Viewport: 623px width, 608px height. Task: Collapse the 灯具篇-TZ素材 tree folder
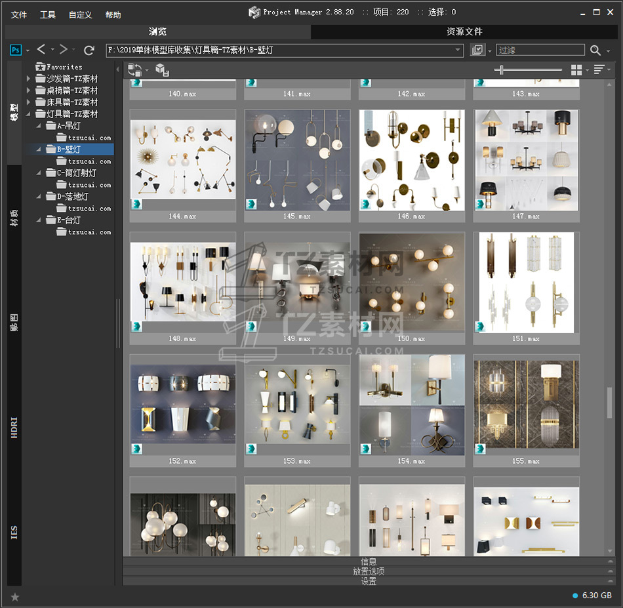point(29,114)
